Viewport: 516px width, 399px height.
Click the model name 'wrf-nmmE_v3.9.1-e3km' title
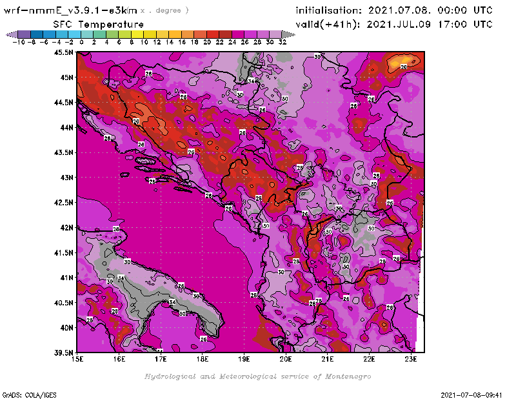tap(70, 10)
